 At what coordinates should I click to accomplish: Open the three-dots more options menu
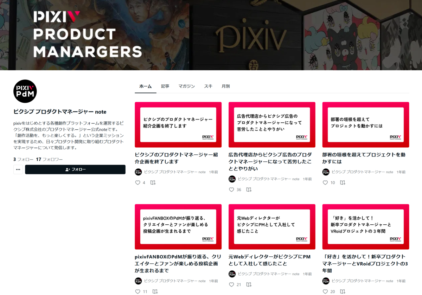(x=18, y=169)
